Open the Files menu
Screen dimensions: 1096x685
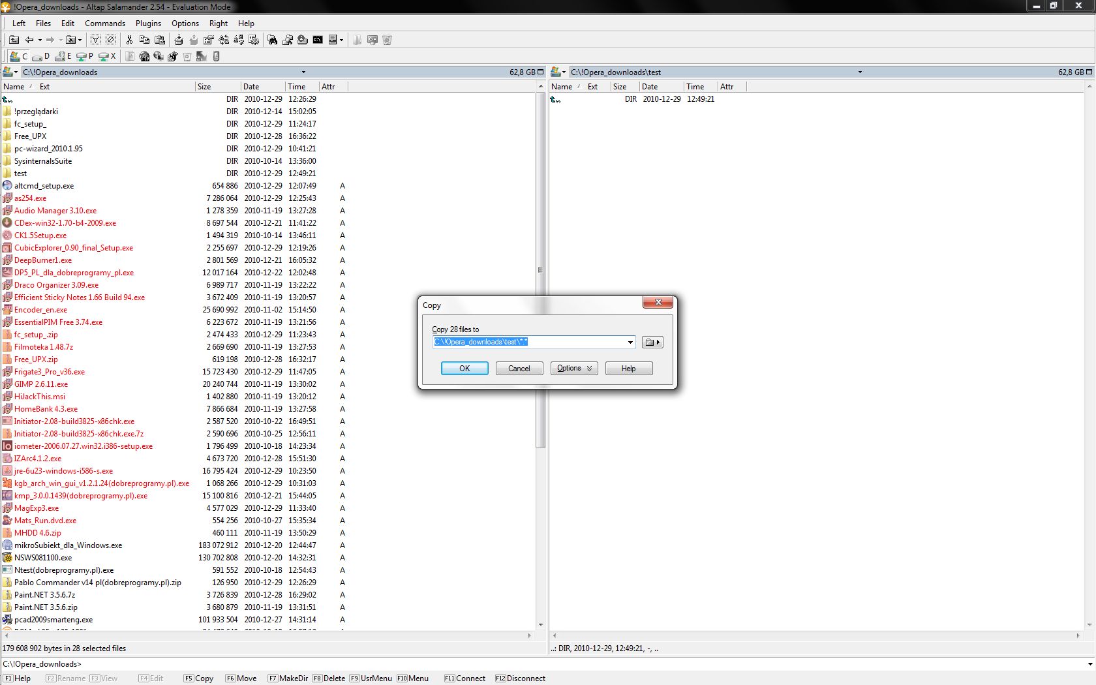(x=43, y=23)
